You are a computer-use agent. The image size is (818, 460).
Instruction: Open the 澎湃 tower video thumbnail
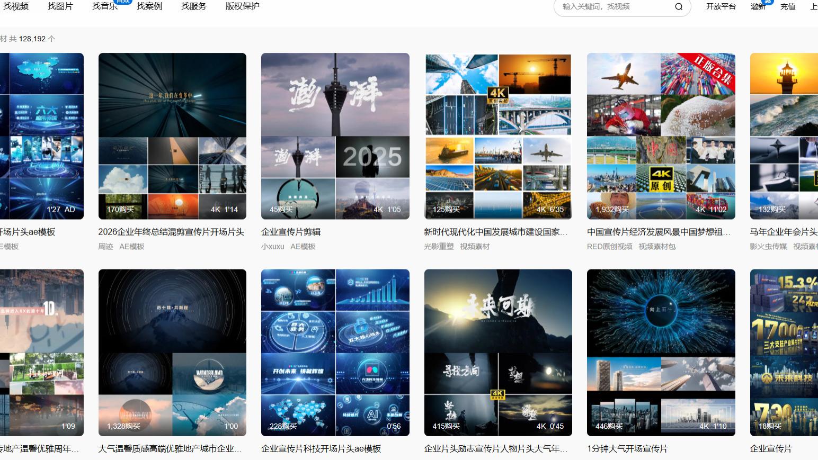335,136
